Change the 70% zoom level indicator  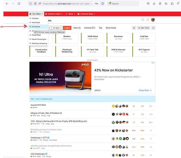coord(96,4)
